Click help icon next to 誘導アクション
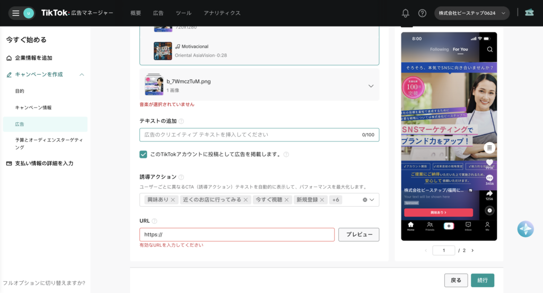This screenshot has height=293, width=543. tap(181, 177)
